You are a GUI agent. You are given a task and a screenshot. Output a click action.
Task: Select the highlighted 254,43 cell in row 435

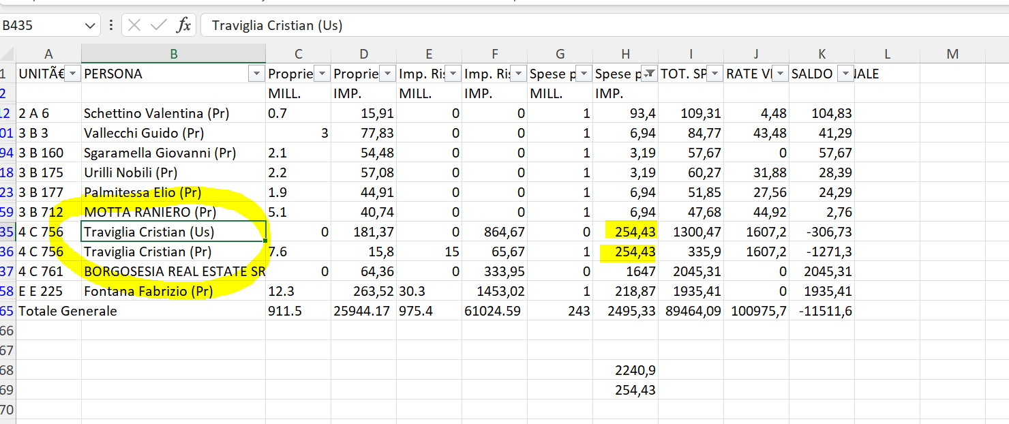pyautogui.click(x=626, y=232)
